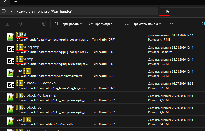Click the file icon of usa_f_16 sized 2,37 МБ
The width and height of the screenshot is (205, 131).
(x=11, y=73)
